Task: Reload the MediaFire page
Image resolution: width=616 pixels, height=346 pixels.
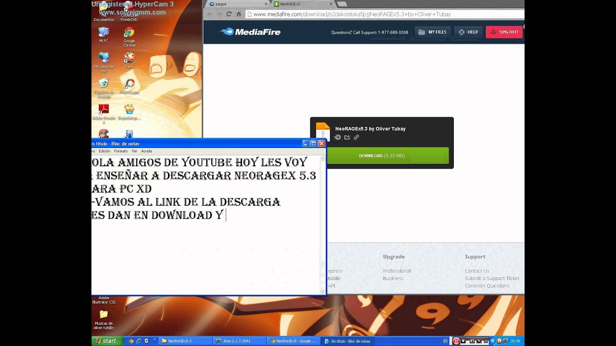Action: click(x=229, y=14)
